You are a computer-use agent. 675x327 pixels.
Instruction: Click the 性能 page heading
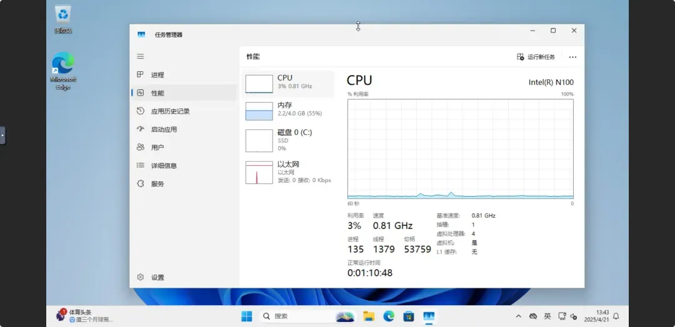[x=253, y=57]
